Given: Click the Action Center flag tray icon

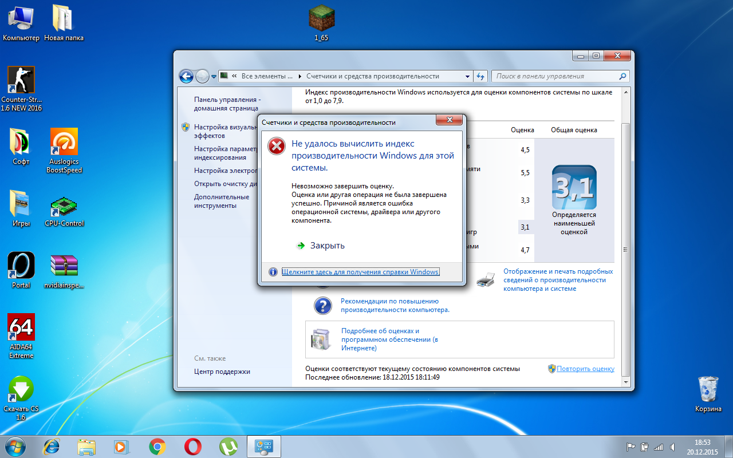Looking at the screenshot, I should 630,447.
